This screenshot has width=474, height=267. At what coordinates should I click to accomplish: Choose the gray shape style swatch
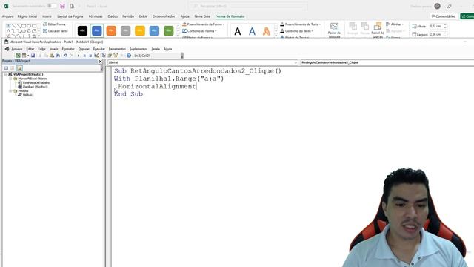pyautogui.click(x=125, y=30)
